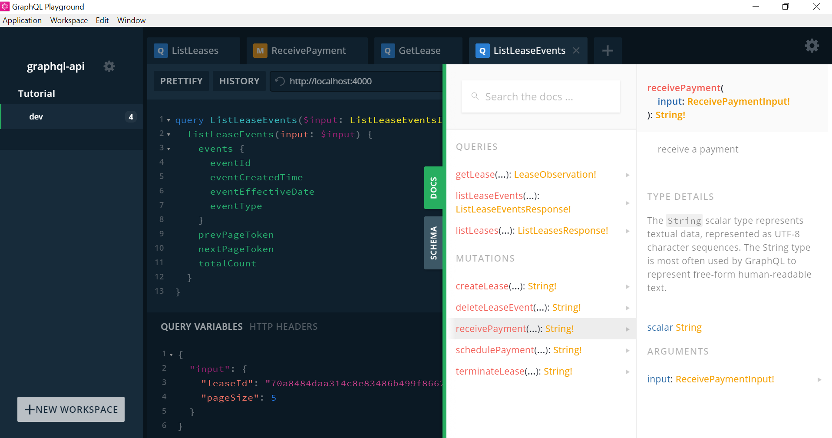Click eventEffectiveDate field in query editor
The height and width of the screenshot is (438, 832).
[262, 192]
